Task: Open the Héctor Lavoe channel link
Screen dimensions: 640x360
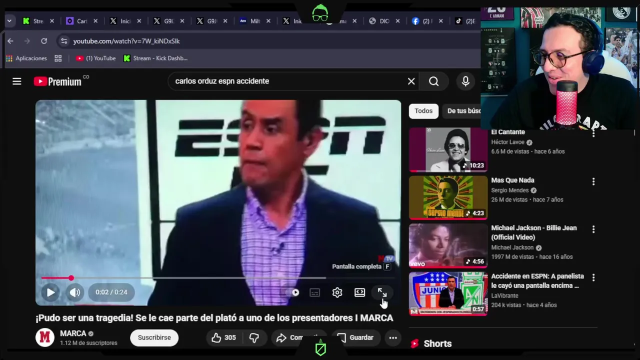Action: click(507, 142)
